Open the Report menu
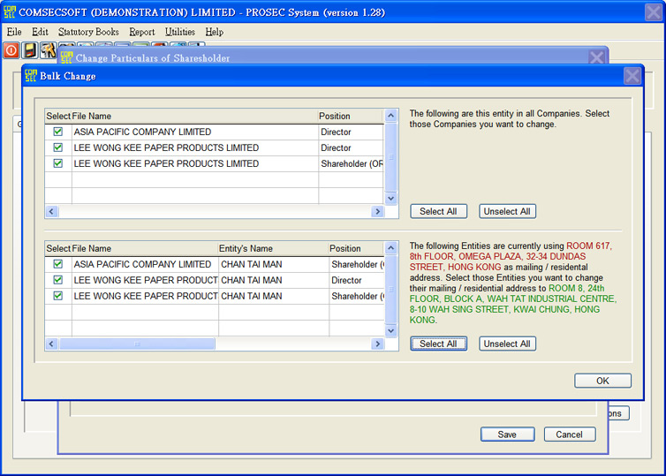 (141, 32)
